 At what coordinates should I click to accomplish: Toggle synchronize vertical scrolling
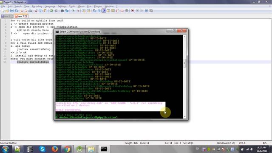[84, 11]
